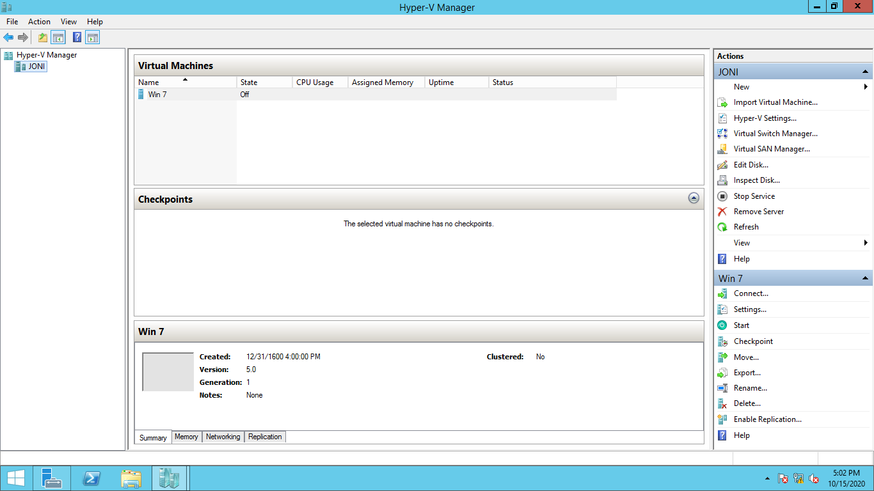The width and height of the screenshot is (874, 491).
Task: Switch to the Networking tab
Action: pos(223,437)
